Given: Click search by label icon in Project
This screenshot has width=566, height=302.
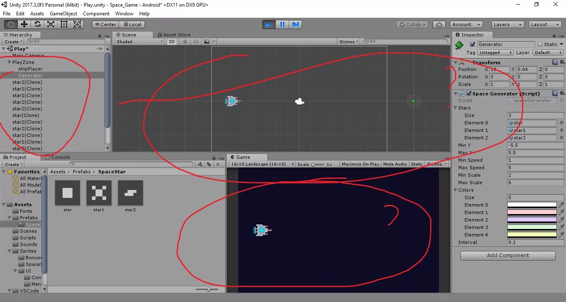Looking at the screenshot, I should point(209,164).
